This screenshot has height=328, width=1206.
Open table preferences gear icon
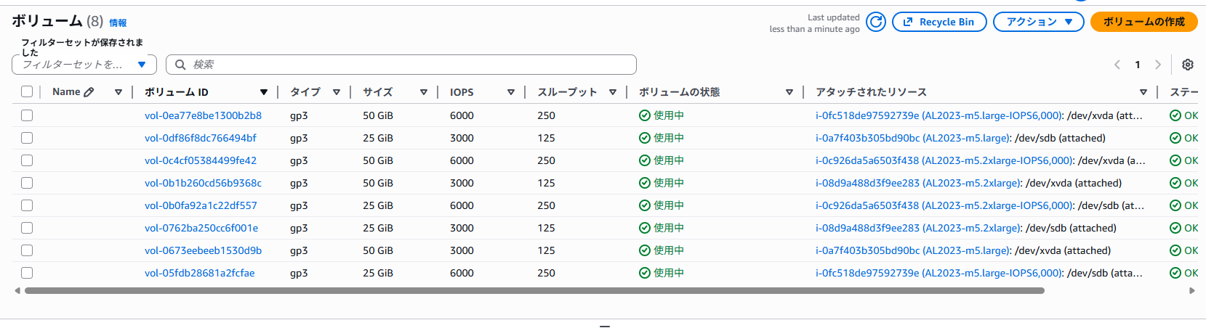point(1188,65)
